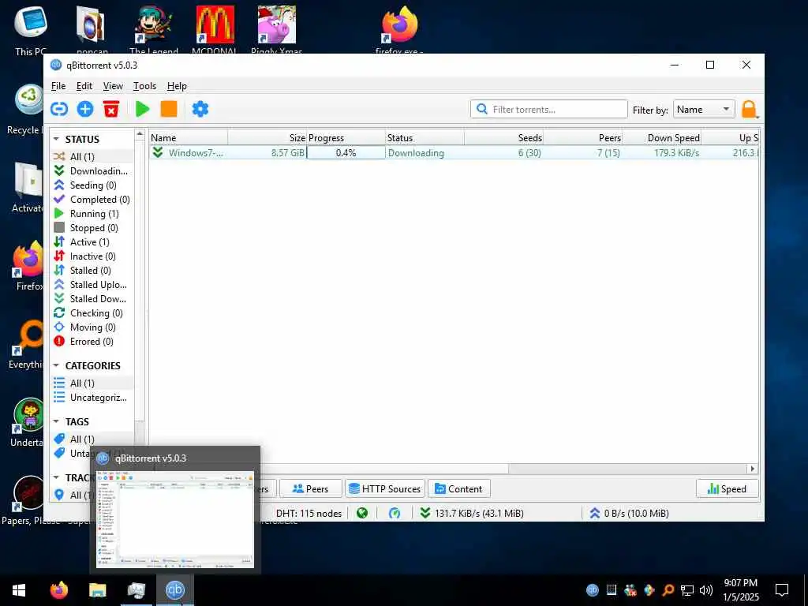Viewport: 808px width, 606px height.
Task: Click the Add Torrent File plus icon
Action: coord(85,109)
